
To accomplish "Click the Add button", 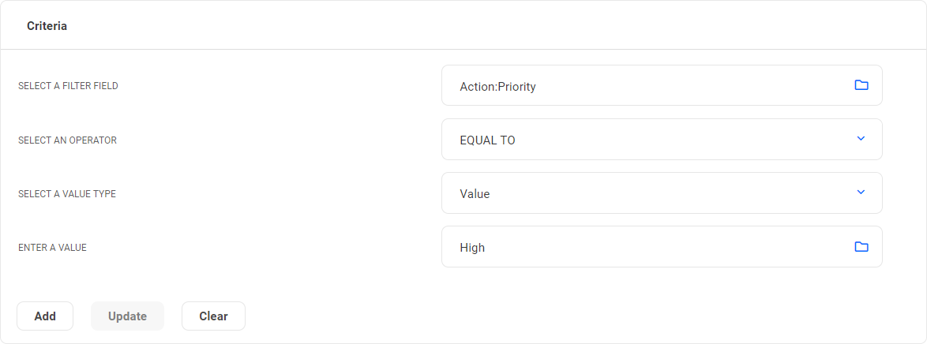I will 45,316.
